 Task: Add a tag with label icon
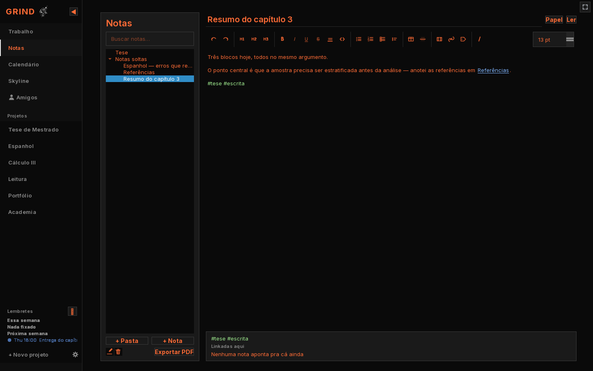tap(463, 39)
